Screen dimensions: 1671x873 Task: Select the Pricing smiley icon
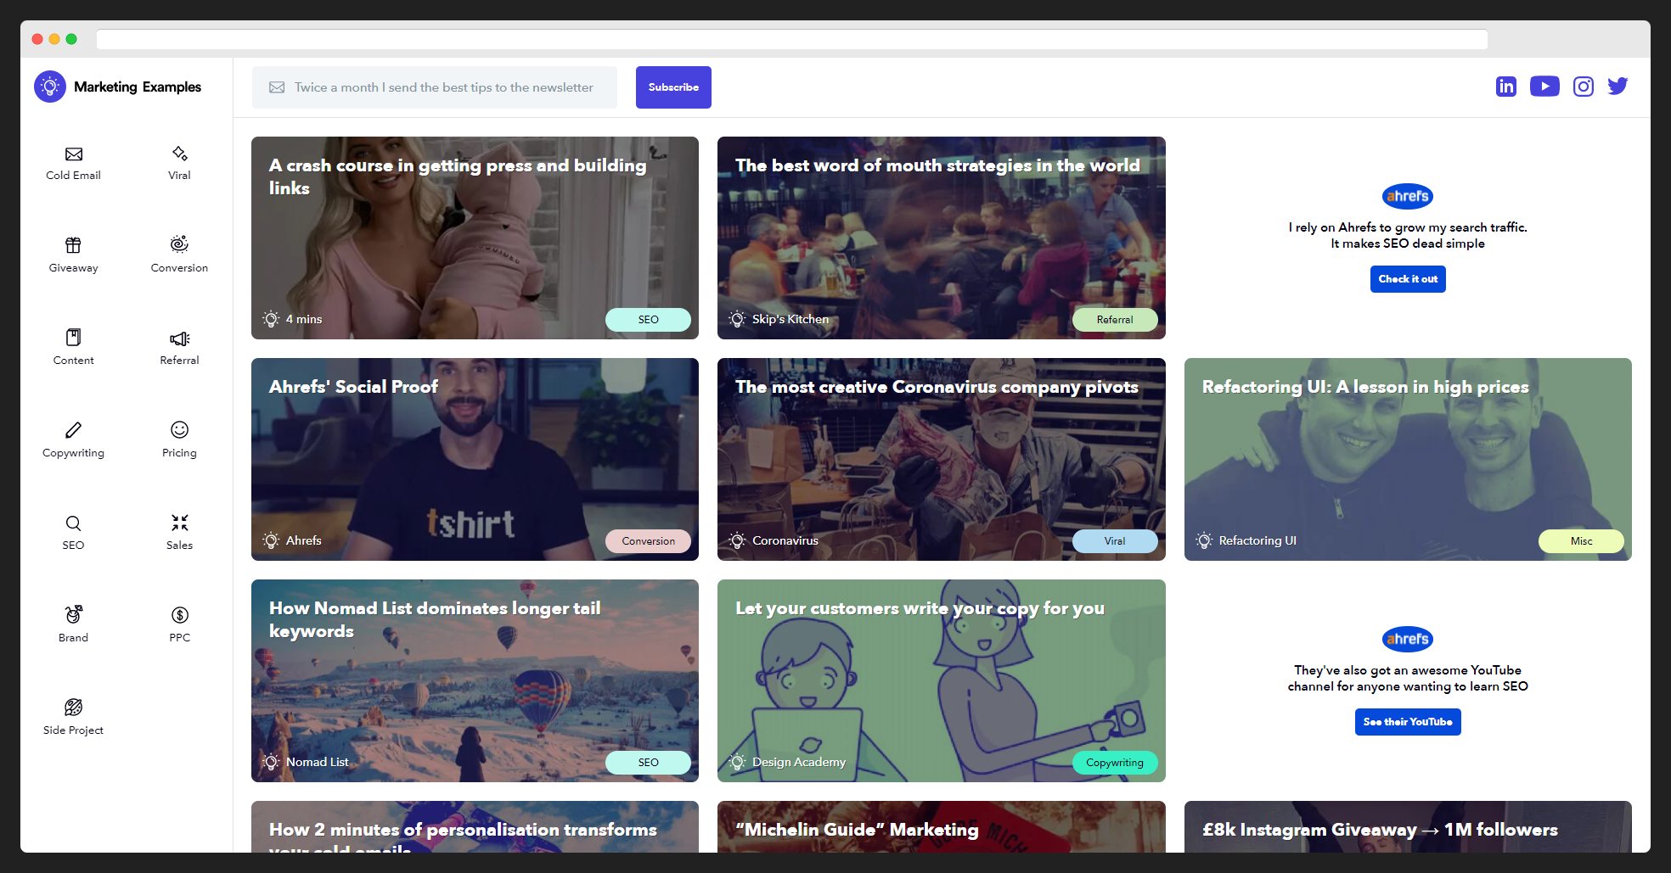pos(179,430)
